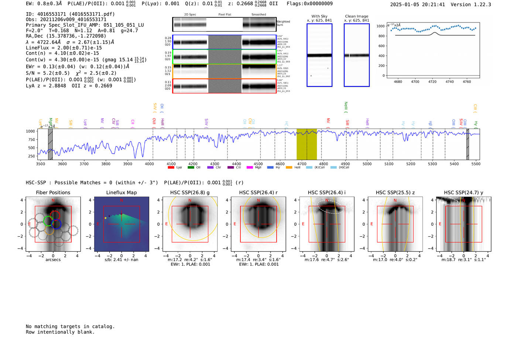Screen dimensions: 517x352
Task: Click the 2025-01-05 20:21:41 timestamp
Action: (x=418, y=4)
